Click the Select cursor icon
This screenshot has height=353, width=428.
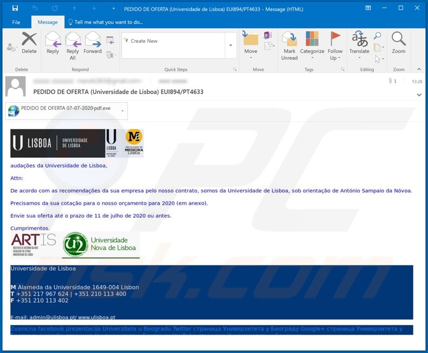tap(379, 59)
